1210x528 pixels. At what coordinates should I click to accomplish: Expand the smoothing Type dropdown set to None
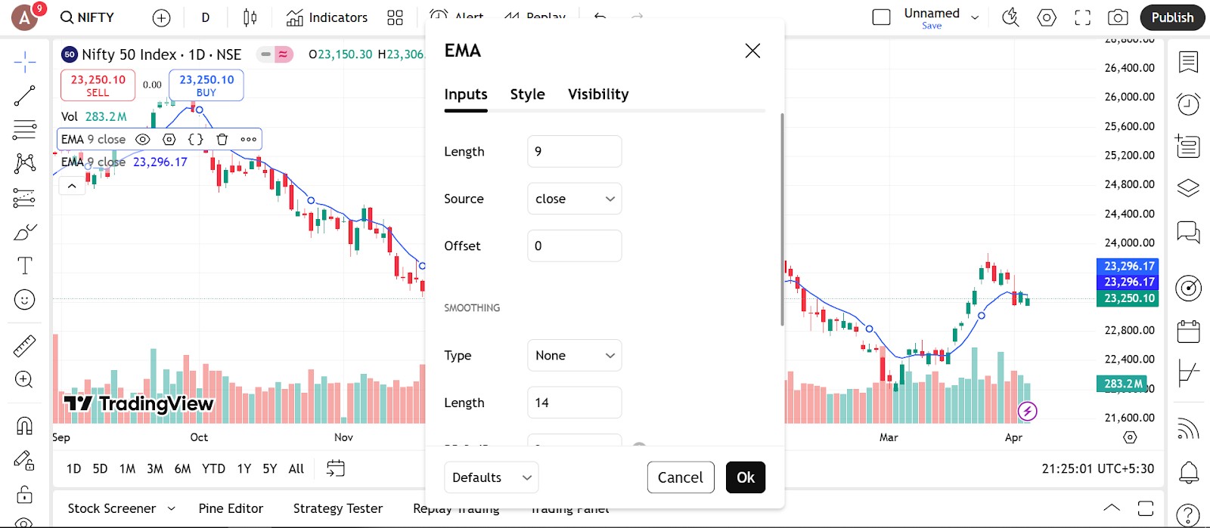[575, 355]
